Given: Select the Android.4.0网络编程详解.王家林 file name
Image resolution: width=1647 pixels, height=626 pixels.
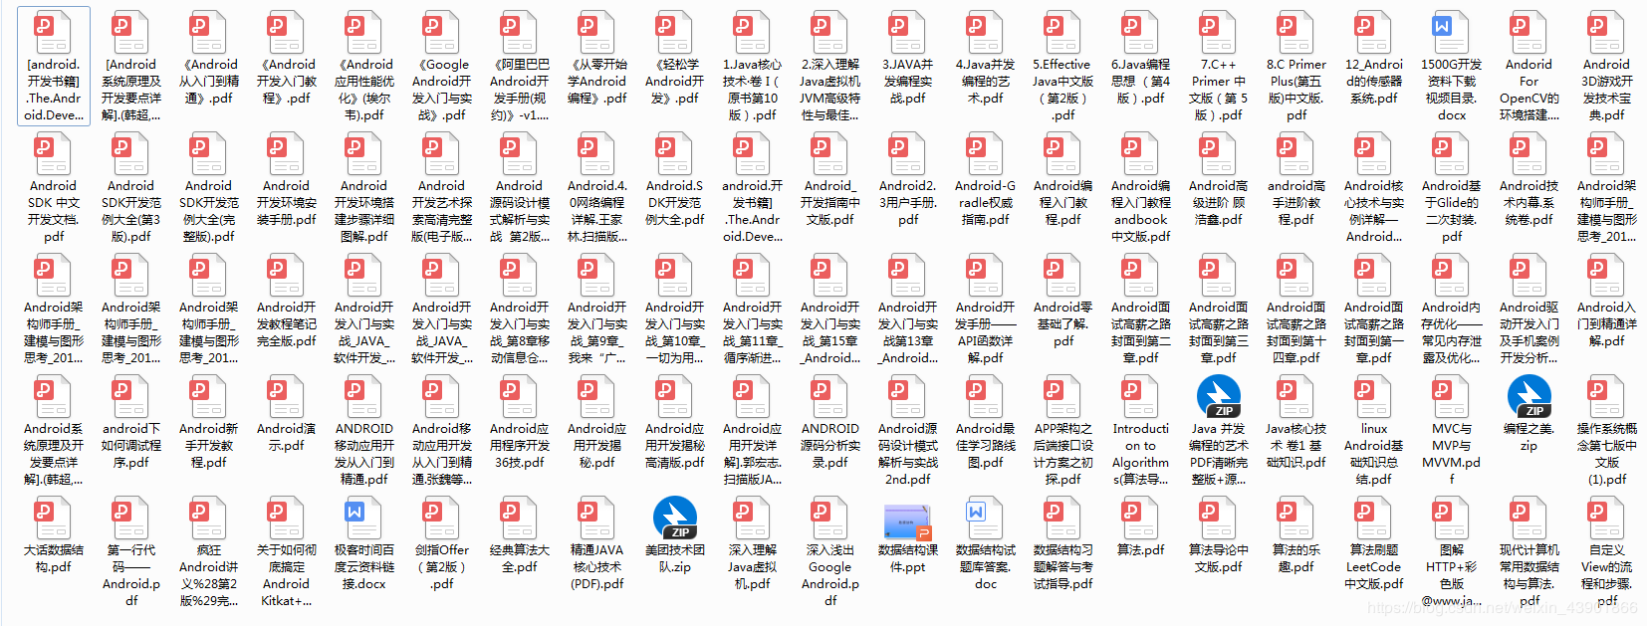Looking at the screenshot, I should coord(597,211).
